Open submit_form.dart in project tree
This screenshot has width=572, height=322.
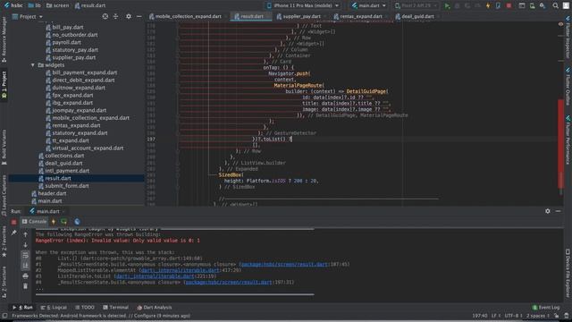[x=67, y=186]
